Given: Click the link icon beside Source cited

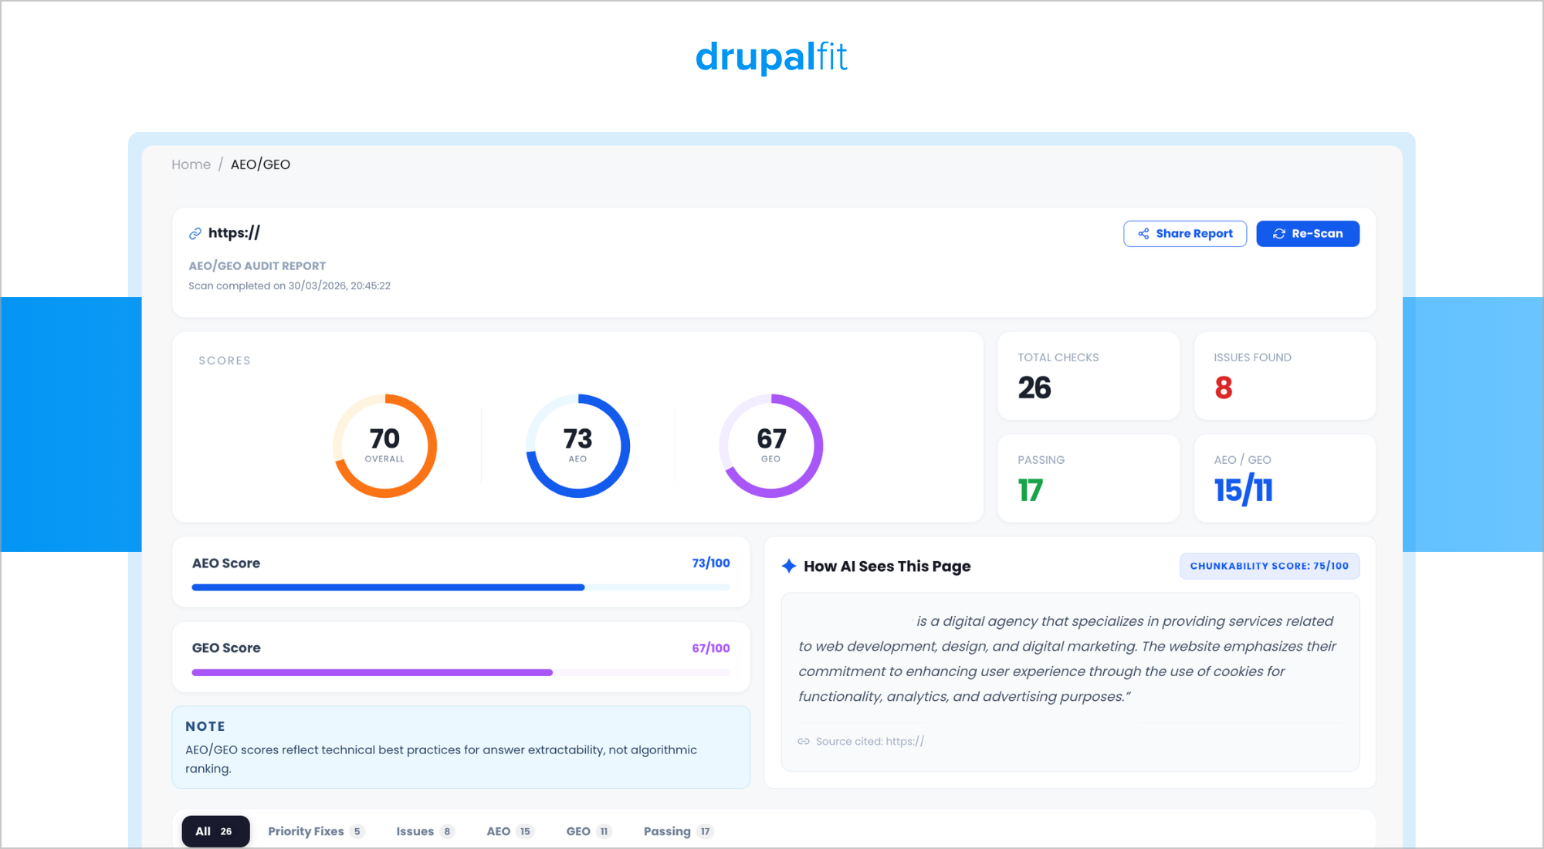Looking at the screenshot, I should coord(804,742).
